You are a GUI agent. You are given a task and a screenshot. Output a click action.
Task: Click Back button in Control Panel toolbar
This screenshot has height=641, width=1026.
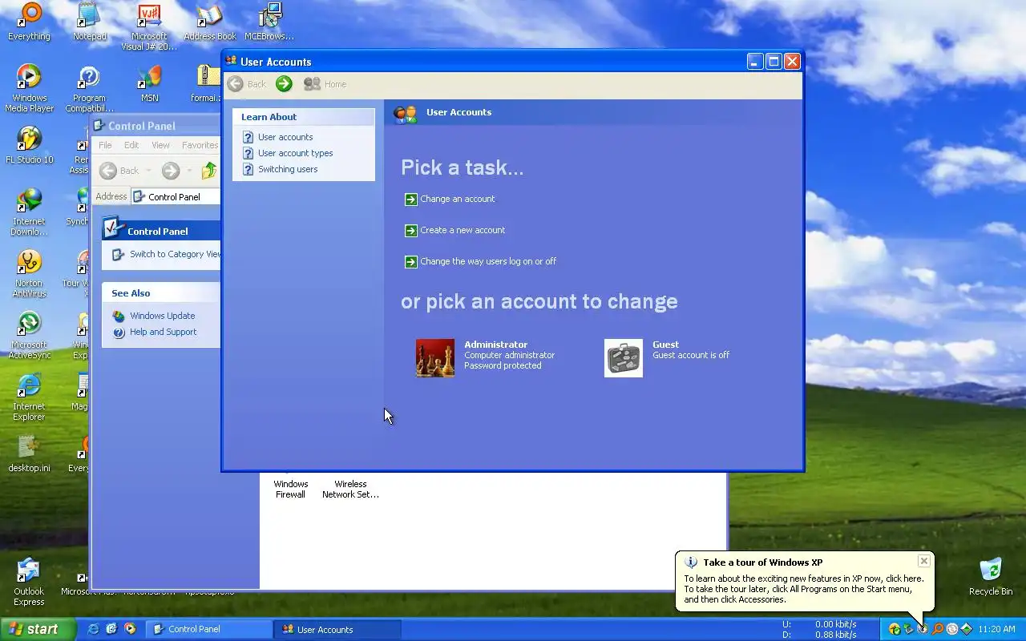pos(119,171)
